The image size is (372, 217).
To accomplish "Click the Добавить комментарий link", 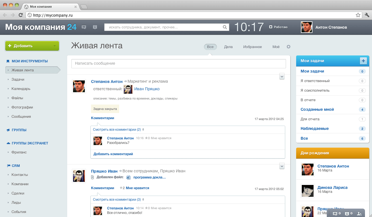I will click(113, 154).
